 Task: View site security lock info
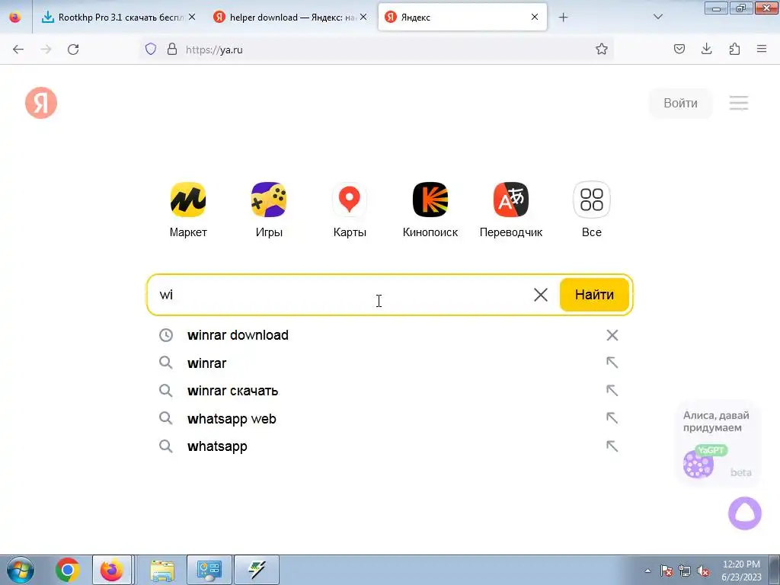pos(172,50)
